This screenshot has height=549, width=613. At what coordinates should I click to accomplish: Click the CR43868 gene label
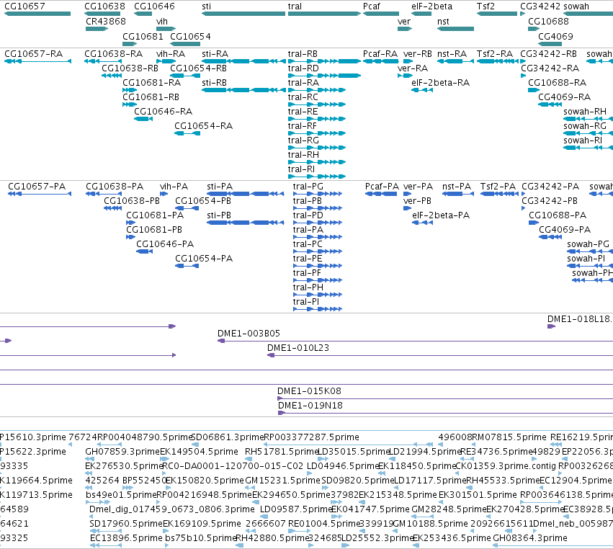click(106, 21)
